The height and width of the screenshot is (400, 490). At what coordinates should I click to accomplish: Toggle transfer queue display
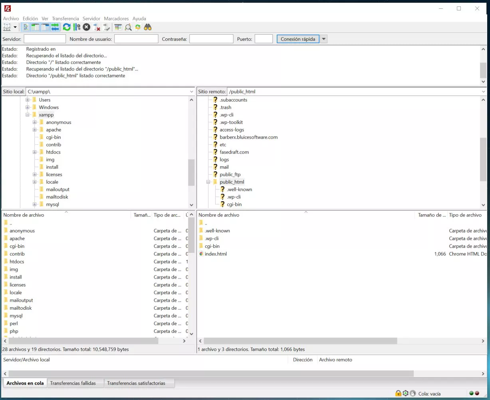pos(55,27)
